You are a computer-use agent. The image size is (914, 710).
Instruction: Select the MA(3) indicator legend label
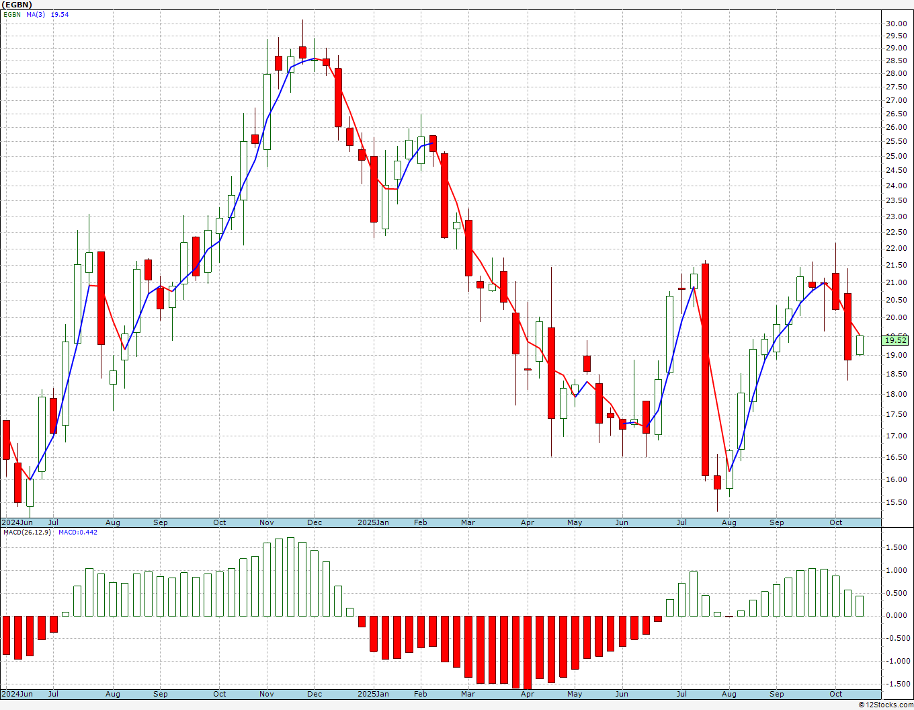[x=36, y=14]
